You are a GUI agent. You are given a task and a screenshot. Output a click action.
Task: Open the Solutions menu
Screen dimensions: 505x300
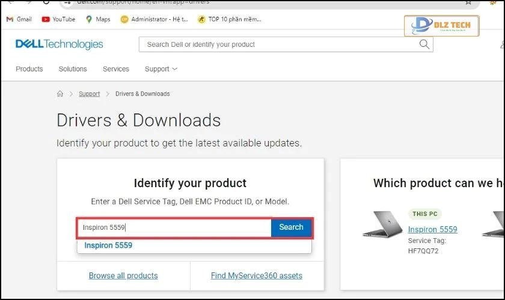point(73,69)
